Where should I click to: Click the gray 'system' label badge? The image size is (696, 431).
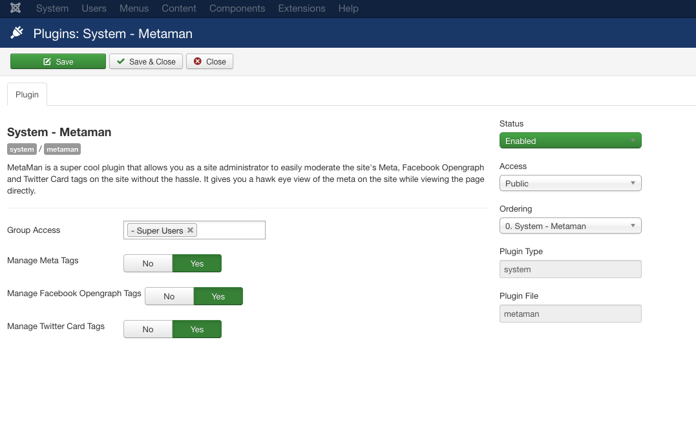click(x=22, y=149)
